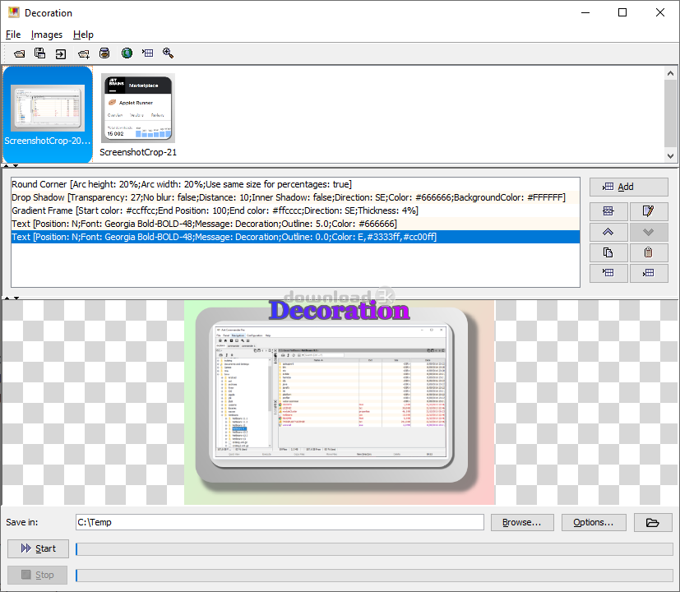Click the open folder toolbar icon
This screenshot has height=592, width=680.
click(x=19, y=53)
